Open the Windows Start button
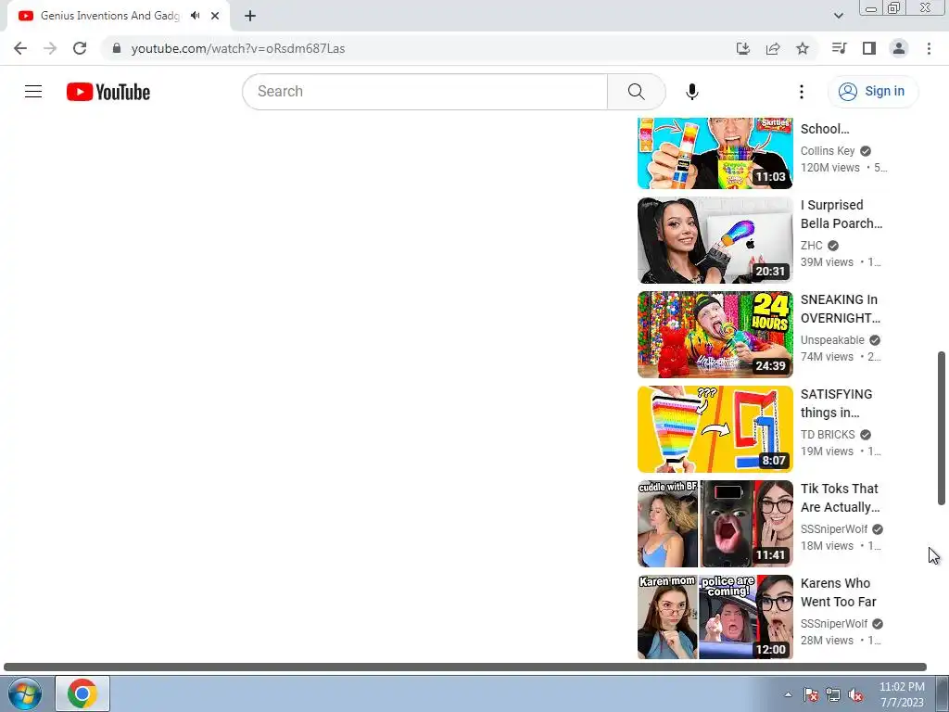The width and height of the screenshot is (949, 712). pos(24,693)
